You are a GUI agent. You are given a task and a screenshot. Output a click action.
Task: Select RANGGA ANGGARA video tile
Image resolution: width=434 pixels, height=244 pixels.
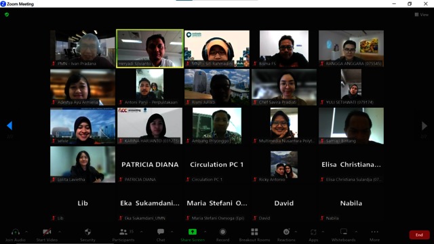click(351, 48)
